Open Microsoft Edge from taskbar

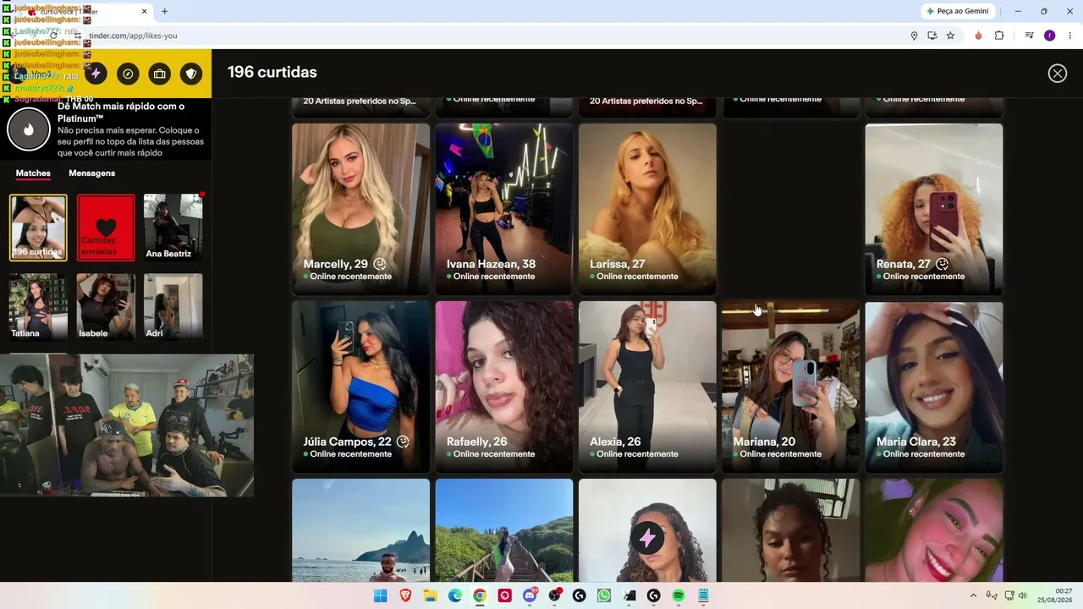[x=455, y=595]
